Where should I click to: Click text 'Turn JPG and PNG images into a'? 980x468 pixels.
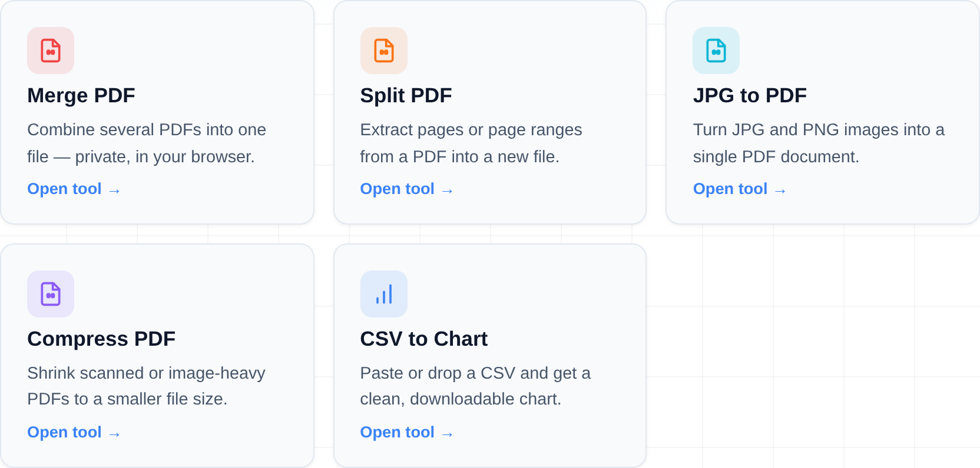[x=819, y=130]
